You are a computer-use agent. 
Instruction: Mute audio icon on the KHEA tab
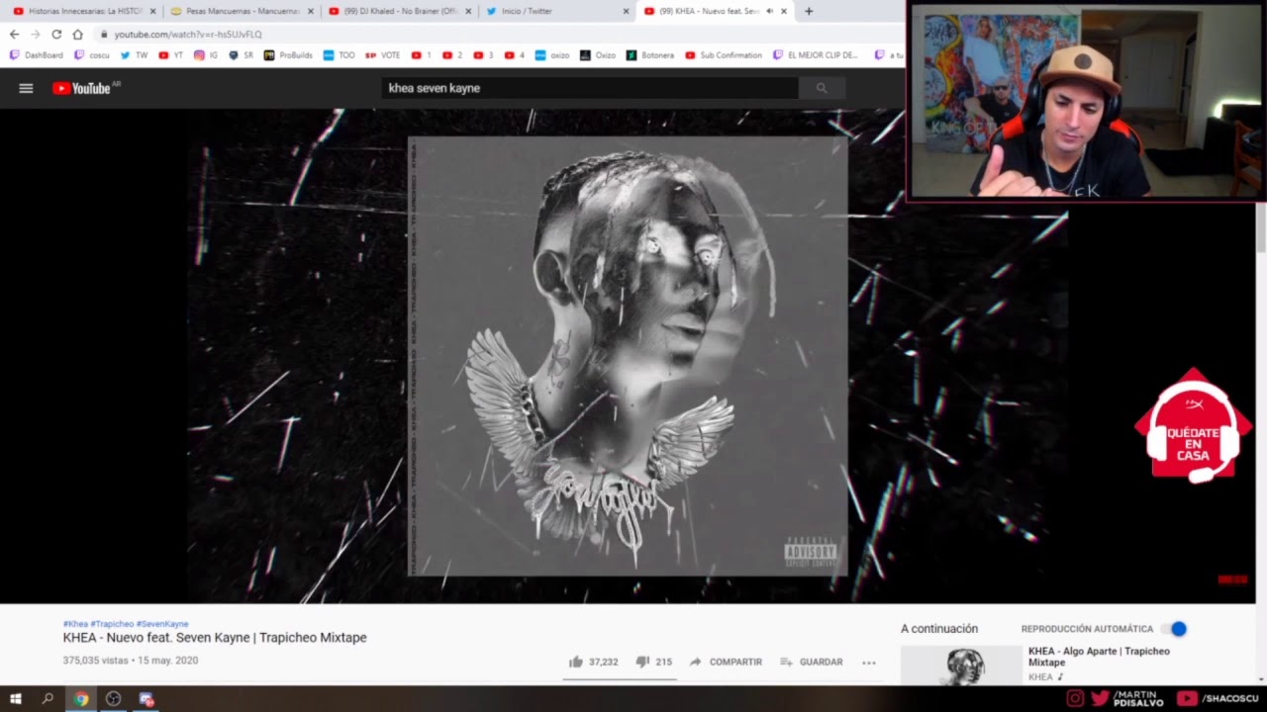coord(769,11)
